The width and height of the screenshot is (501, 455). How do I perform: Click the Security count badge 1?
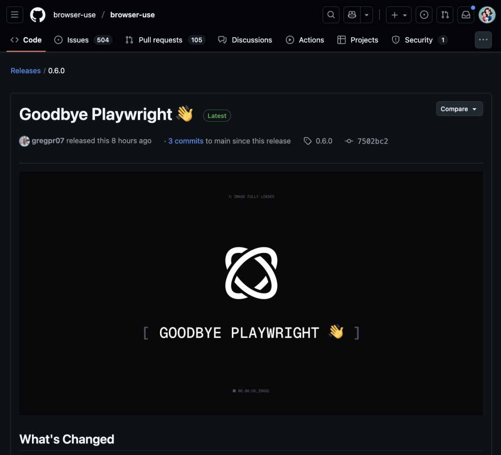(x=443, y=40)
